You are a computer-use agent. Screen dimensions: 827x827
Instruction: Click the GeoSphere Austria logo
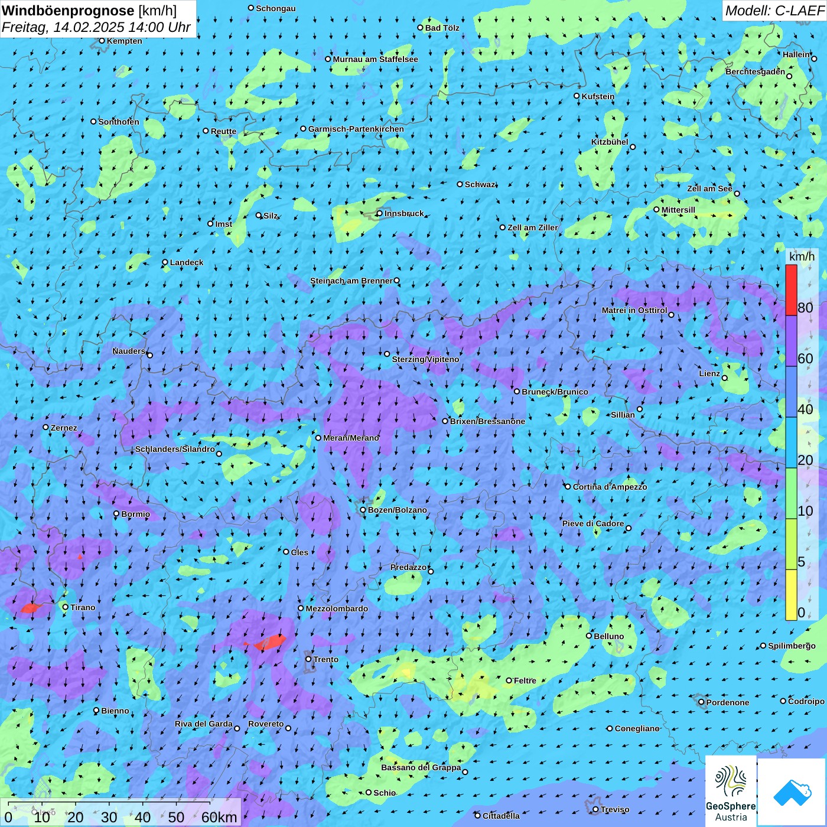click(x=731, y=791)
